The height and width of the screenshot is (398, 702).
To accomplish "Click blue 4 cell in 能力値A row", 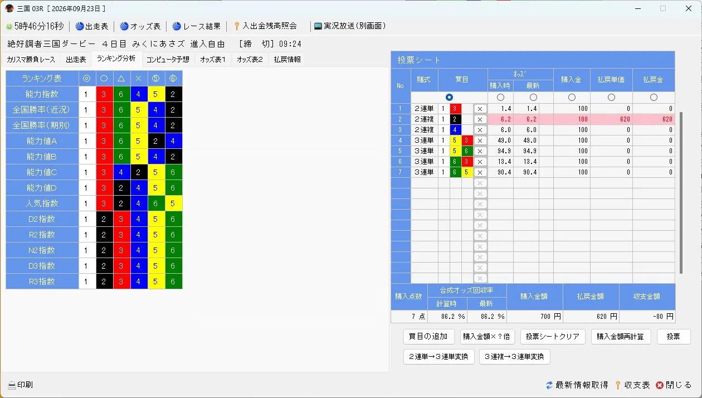I will coord(173,141).
